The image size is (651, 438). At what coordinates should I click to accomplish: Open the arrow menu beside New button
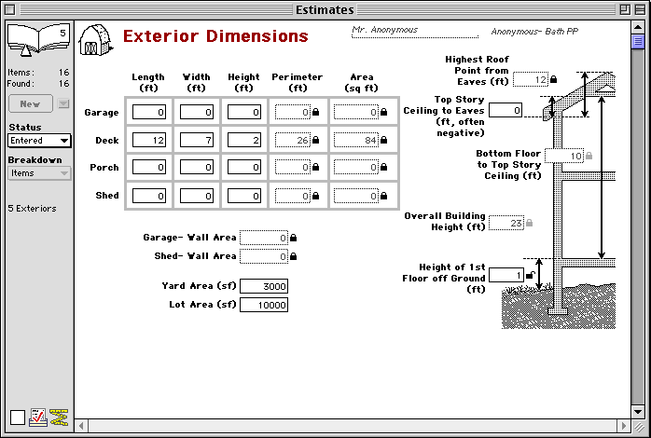coord(63,103)
